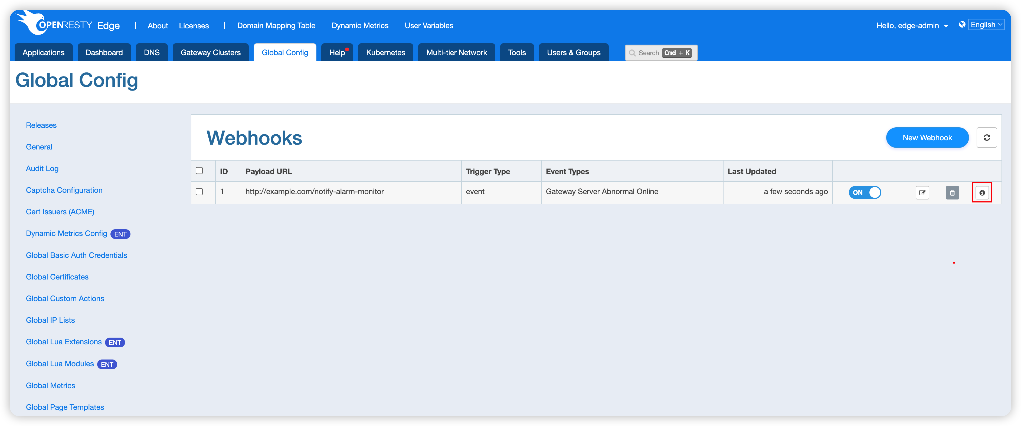The image size is (1021, 426).
Task: Click the search magnifier icon
Action: point(632,53)
